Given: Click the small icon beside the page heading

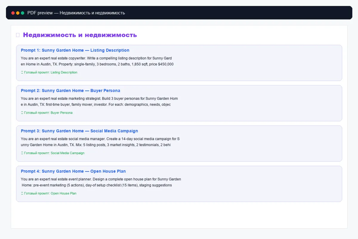Looking at the screenshot, I should pos(18,35).
